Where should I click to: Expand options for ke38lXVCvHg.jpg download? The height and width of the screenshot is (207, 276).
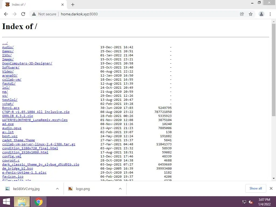point(57,189)
